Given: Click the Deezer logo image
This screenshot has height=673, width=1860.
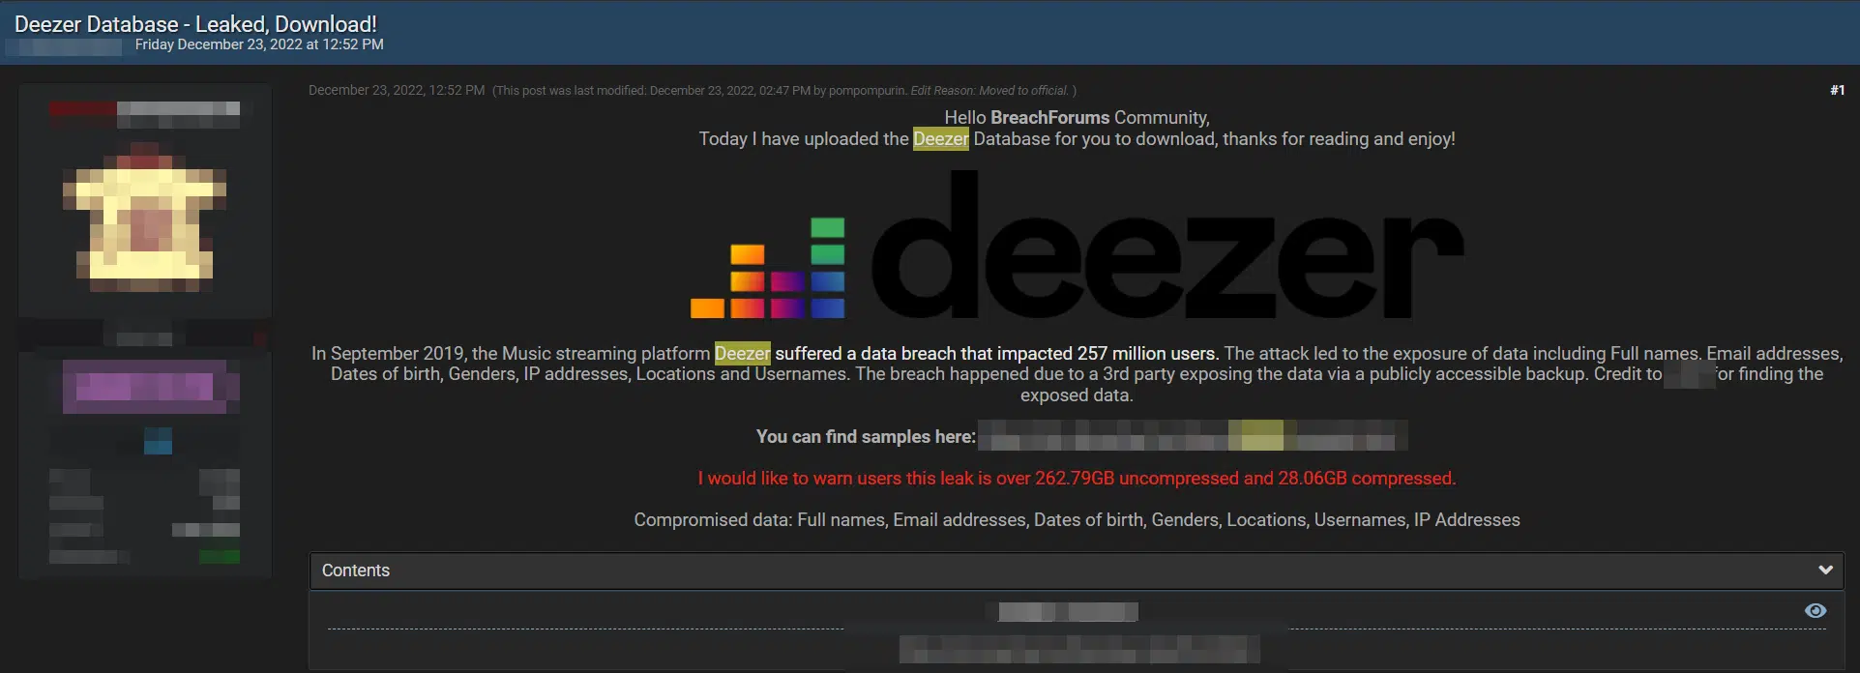Looking at the screenshot, I should (1077, 247).
